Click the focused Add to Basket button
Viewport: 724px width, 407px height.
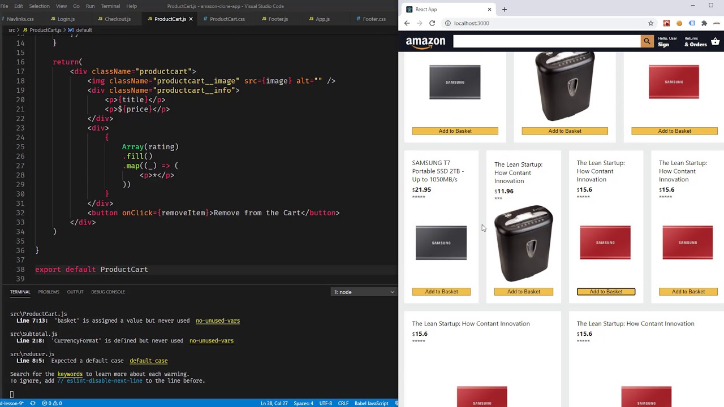point(606,292)
